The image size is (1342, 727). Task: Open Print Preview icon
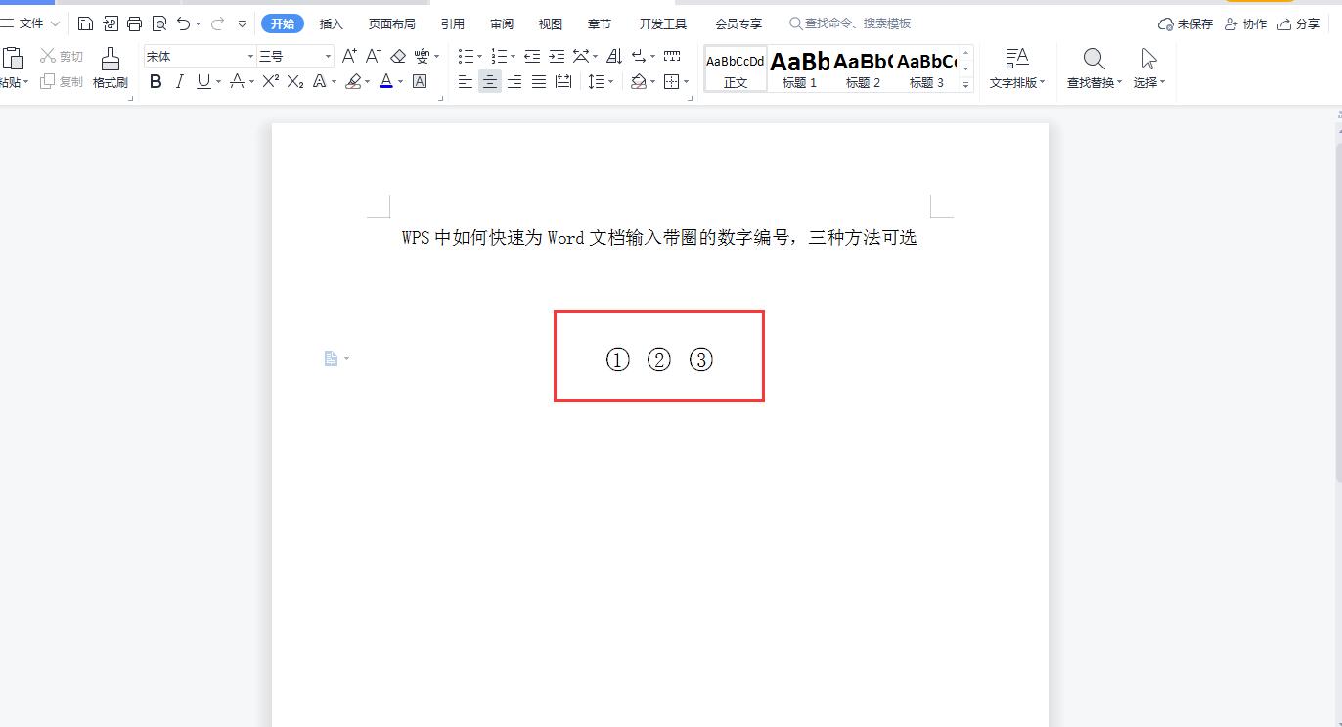158,23
